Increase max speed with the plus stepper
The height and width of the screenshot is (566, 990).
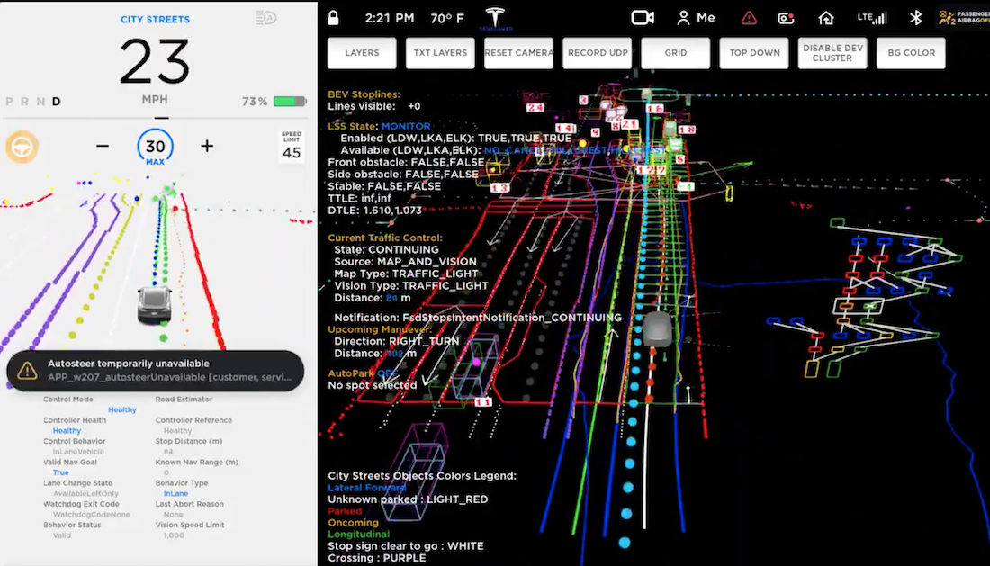coord(205,146)
